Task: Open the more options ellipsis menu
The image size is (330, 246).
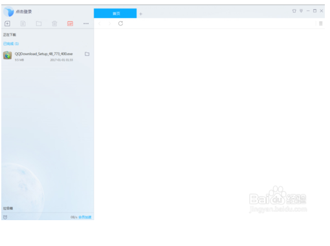Action: tap(86, 23)
